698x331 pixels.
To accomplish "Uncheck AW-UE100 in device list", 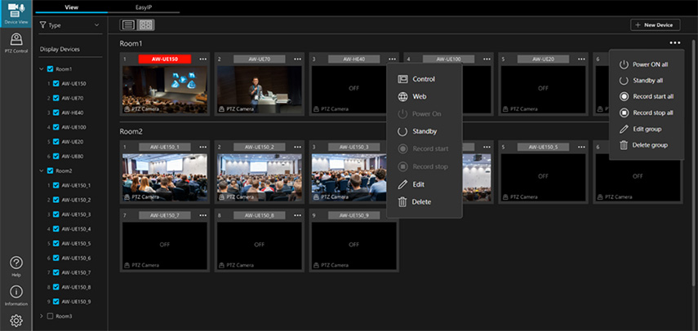I will pyautogui.click(x=56, y=127).
